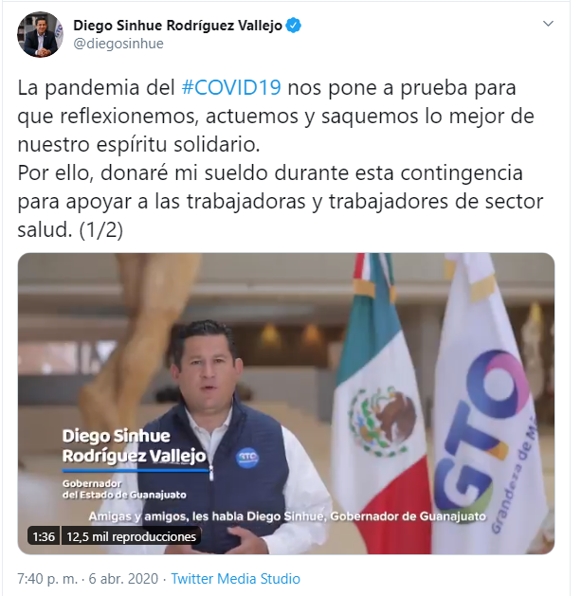Image resolution: width=581 pixels, height=596 pixels.
Task: Click the blue underline bar beneath the video name
Action: pos(136,471)
